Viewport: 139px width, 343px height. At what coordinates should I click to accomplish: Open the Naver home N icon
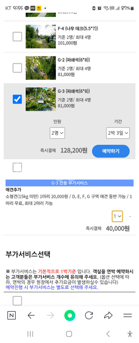[12, 316]
